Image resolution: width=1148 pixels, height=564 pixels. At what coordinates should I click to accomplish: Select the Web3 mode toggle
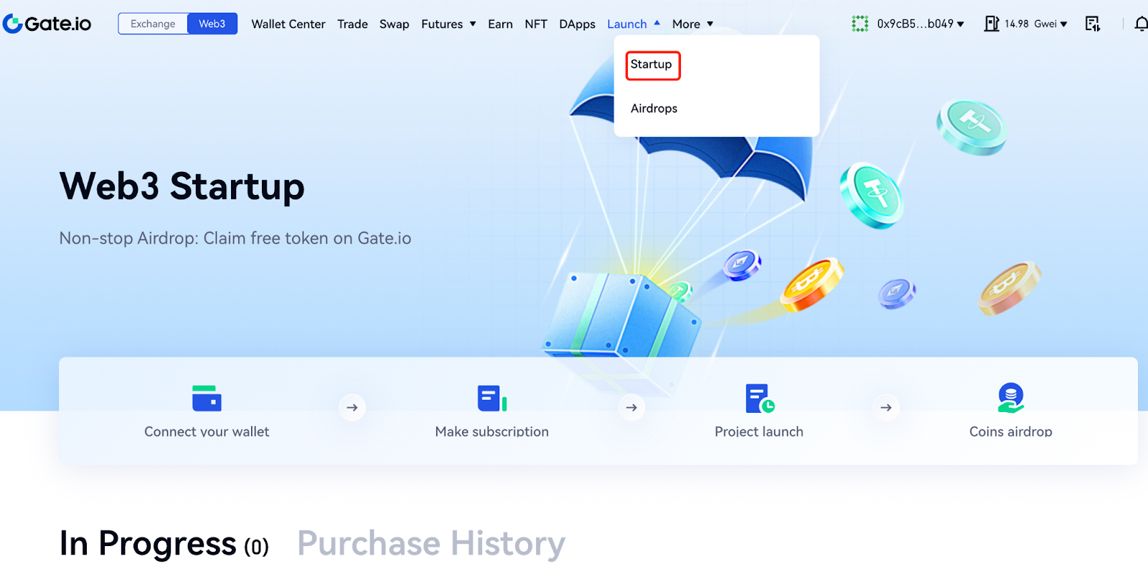pos(212,24)
